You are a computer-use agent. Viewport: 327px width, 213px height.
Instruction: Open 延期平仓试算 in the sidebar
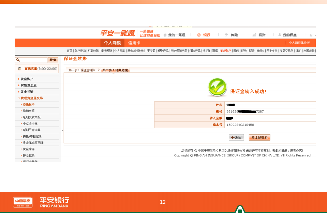(32, 130)
